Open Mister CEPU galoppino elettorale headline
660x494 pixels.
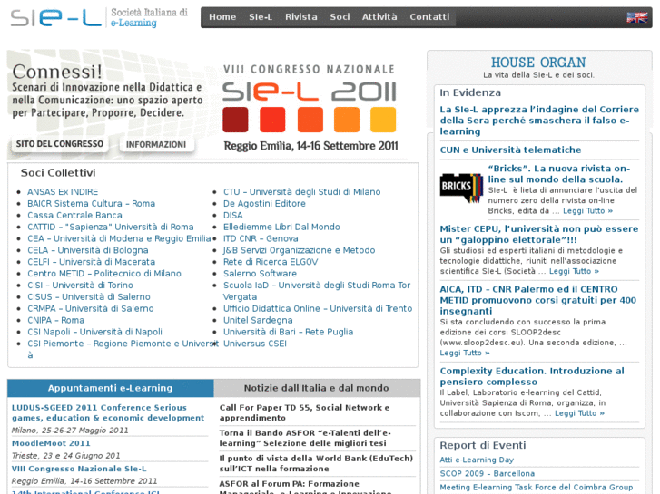(539, 234)
